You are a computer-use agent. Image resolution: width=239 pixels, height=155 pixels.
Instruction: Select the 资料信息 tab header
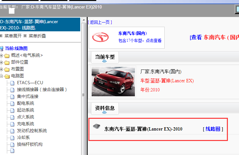pos(105,108)
